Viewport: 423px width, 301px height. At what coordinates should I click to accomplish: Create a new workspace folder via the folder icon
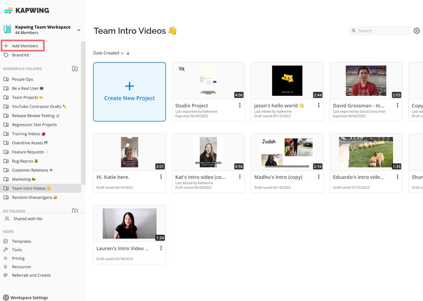tap(74, 68)
